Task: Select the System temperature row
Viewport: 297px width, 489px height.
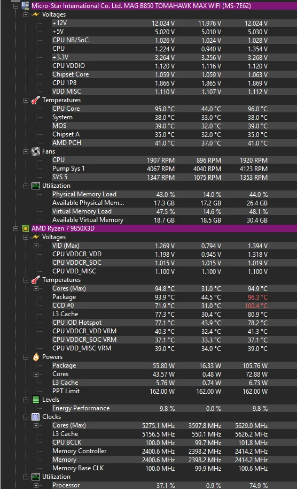Action: (x=174, y=117)
